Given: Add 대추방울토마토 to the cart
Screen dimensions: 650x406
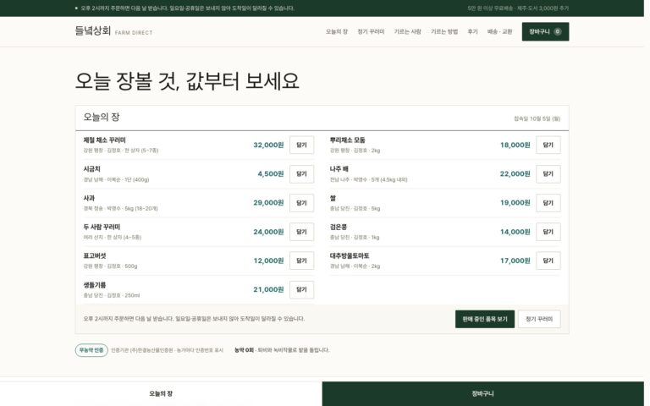Looking at the screenshot, I should click(548, 261).
